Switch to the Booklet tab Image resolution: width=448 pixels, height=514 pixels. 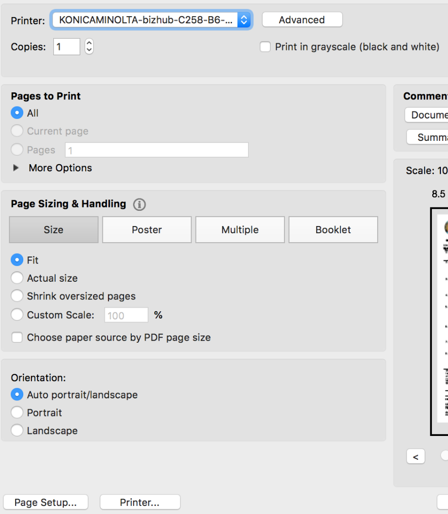333,230
